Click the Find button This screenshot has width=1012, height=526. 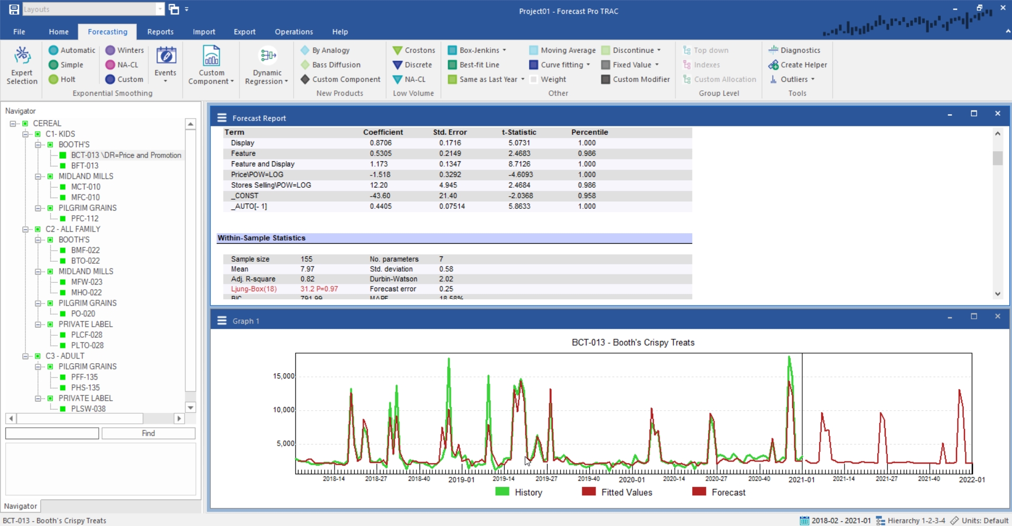tap(148, 433)
